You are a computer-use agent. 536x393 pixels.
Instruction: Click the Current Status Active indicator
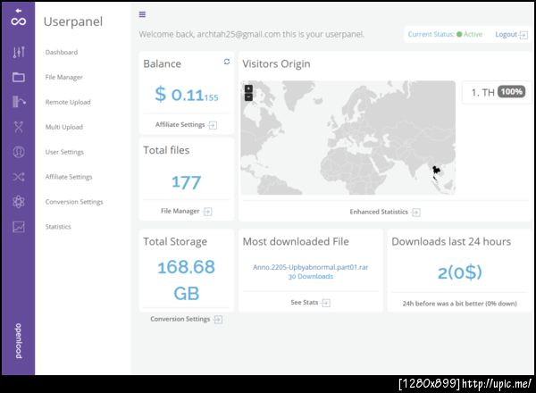[445, 35]
